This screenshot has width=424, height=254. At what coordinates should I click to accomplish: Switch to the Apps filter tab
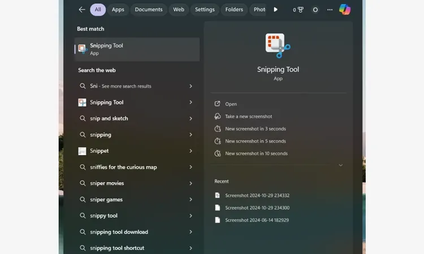[x=118, y=10]
